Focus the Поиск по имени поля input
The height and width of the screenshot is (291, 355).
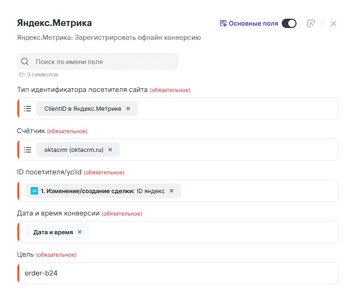coord(103,62)
